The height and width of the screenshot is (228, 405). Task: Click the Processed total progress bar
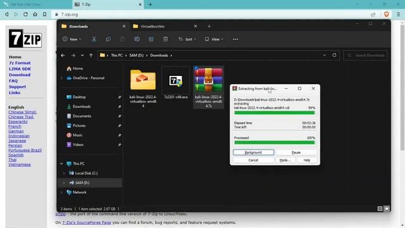coord(275,142)
